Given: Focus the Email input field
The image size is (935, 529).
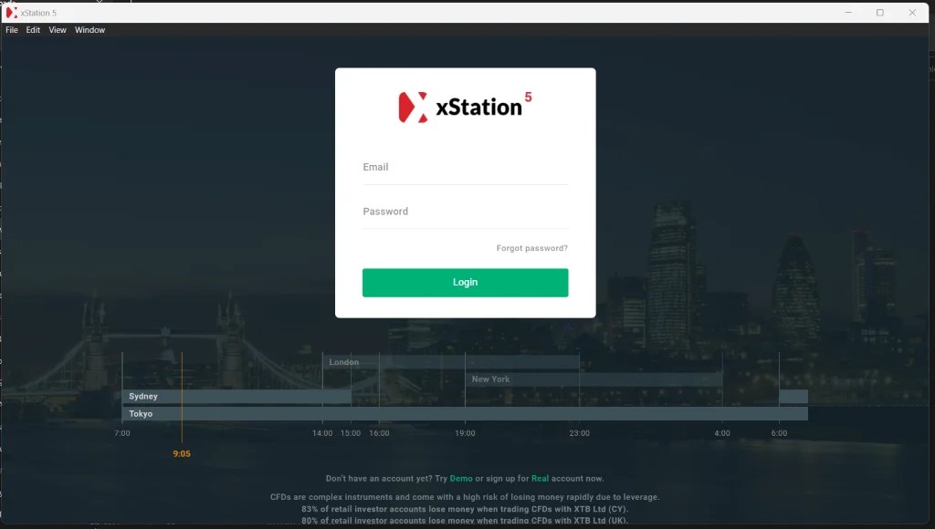Looking at the screenshot, I should pyautogui.click(x=465, y=168).
